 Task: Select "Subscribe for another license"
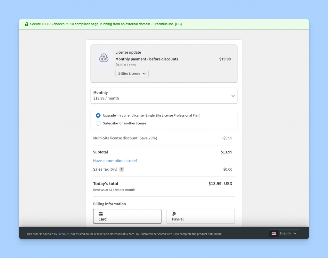click(98, 123)
